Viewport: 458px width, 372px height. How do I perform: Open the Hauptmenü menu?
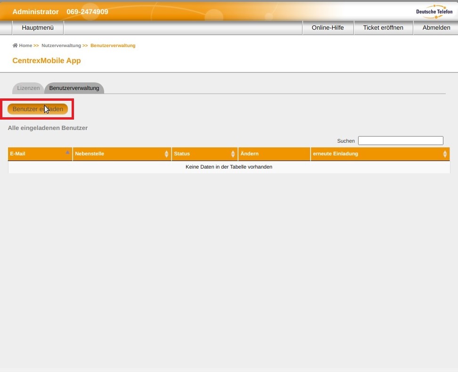38,28
